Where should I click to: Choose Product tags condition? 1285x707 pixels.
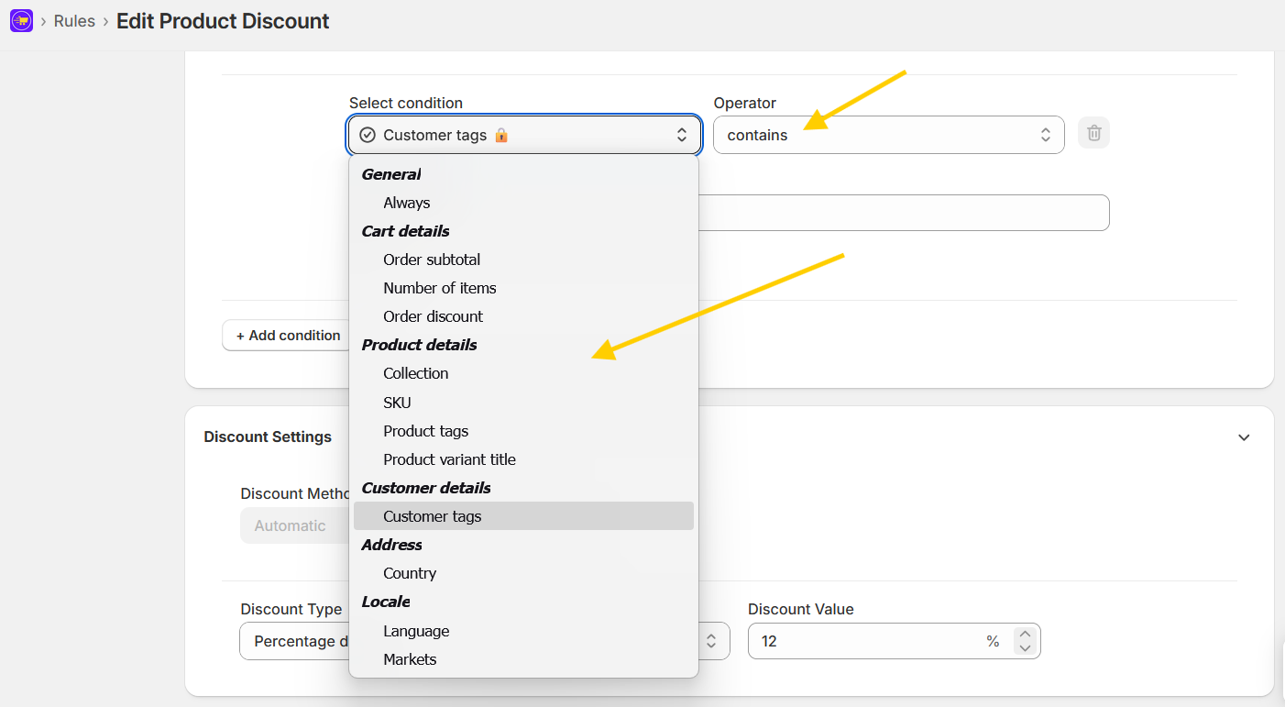click(x=425, y=431)
